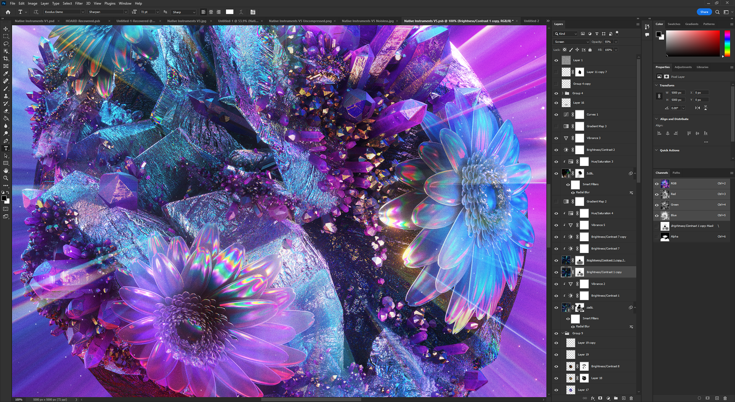Click the center text alignment icon

coord(211,12)
